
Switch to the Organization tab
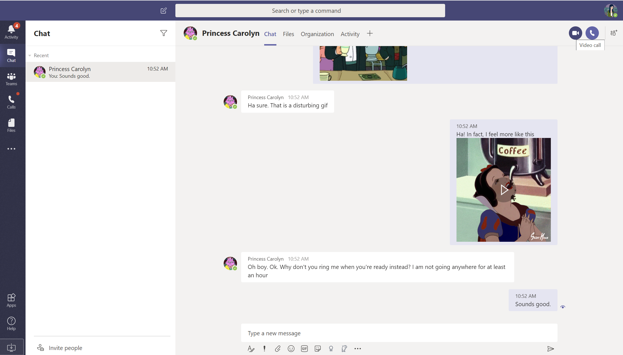coord(317,34)
